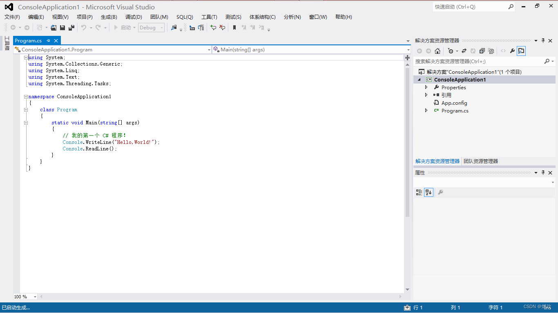
Task: Pin the Program.cs tab
Action: tap(48, 41)
